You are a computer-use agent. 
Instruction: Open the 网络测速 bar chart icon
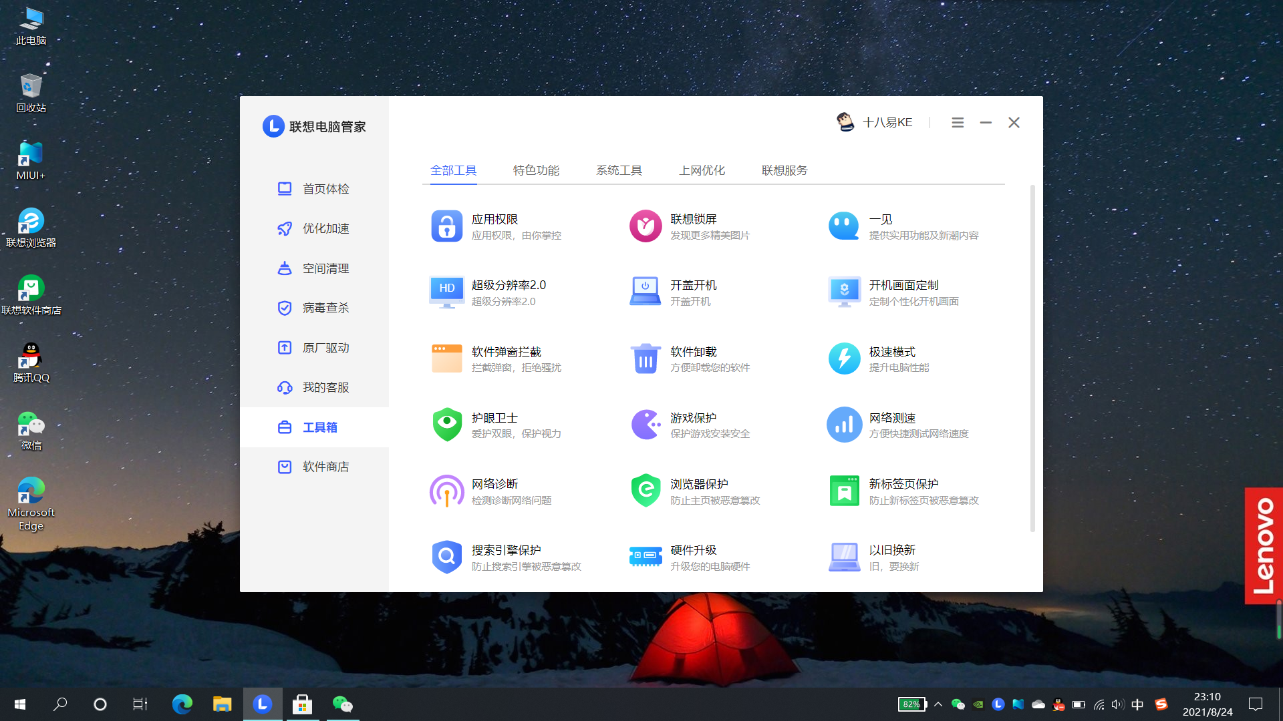[844, 425]
